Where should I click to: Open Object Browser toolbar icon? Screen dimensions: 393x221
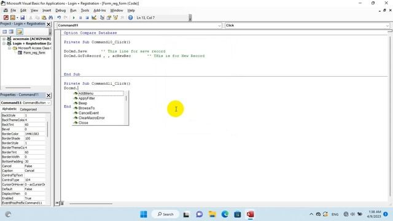click(115, 18)
